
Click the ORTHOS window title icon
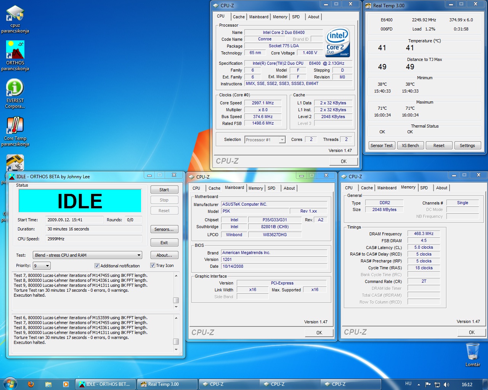(x=12, y=176)
